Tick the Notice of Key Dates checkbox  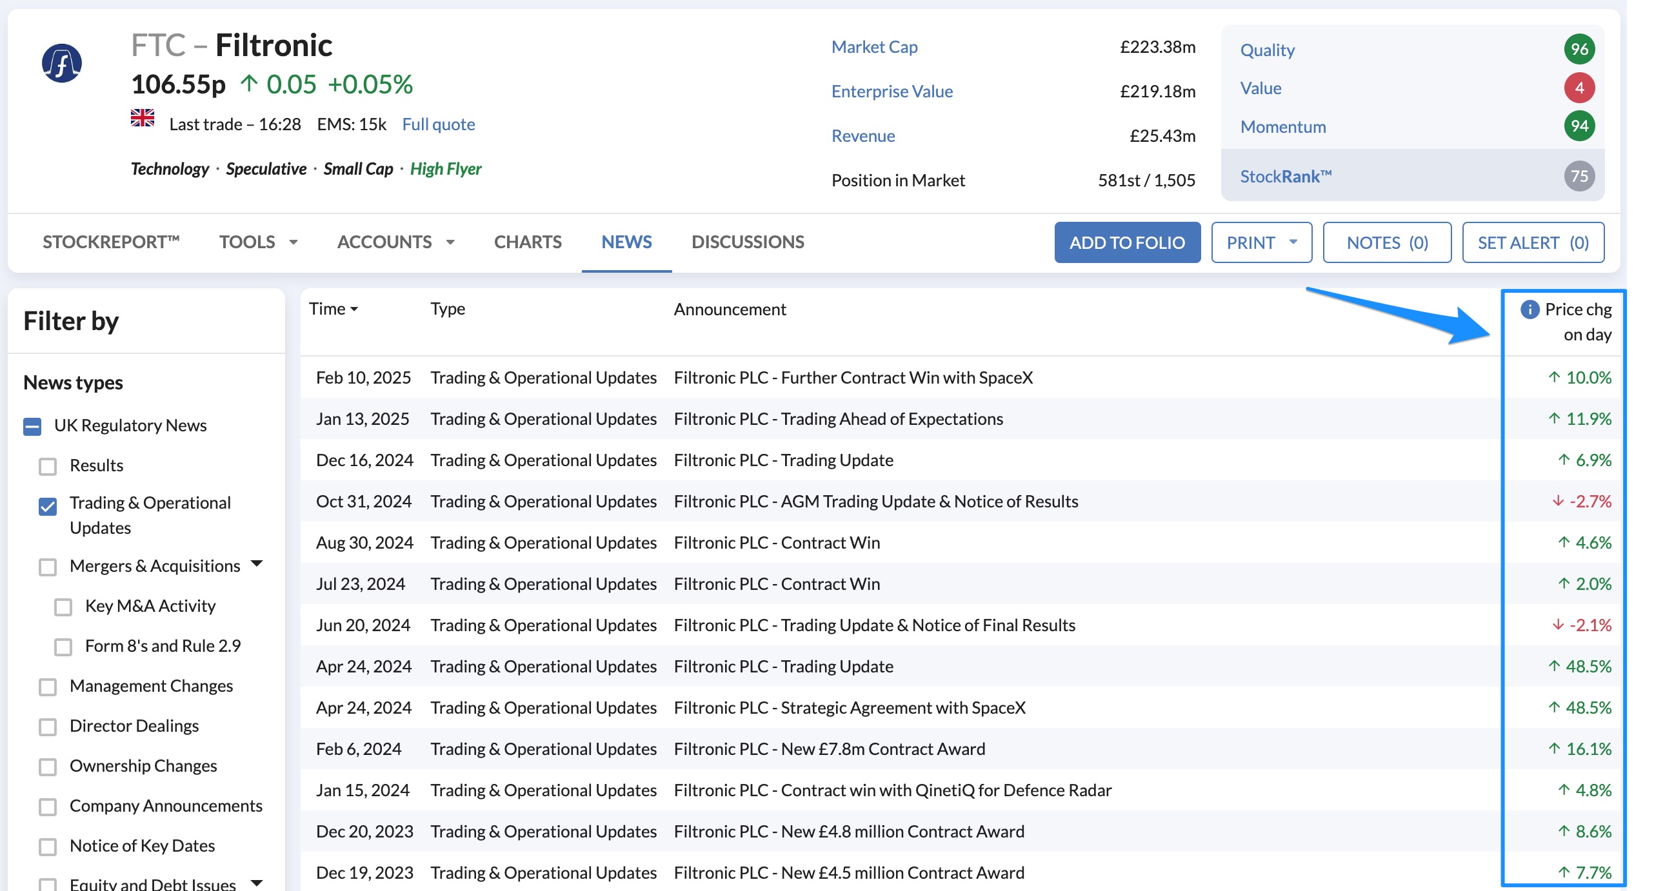click(48, 847)
